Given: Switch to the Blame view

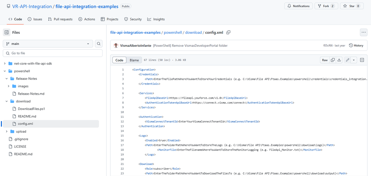Looking at the screenshot, I should coord(134,60).
